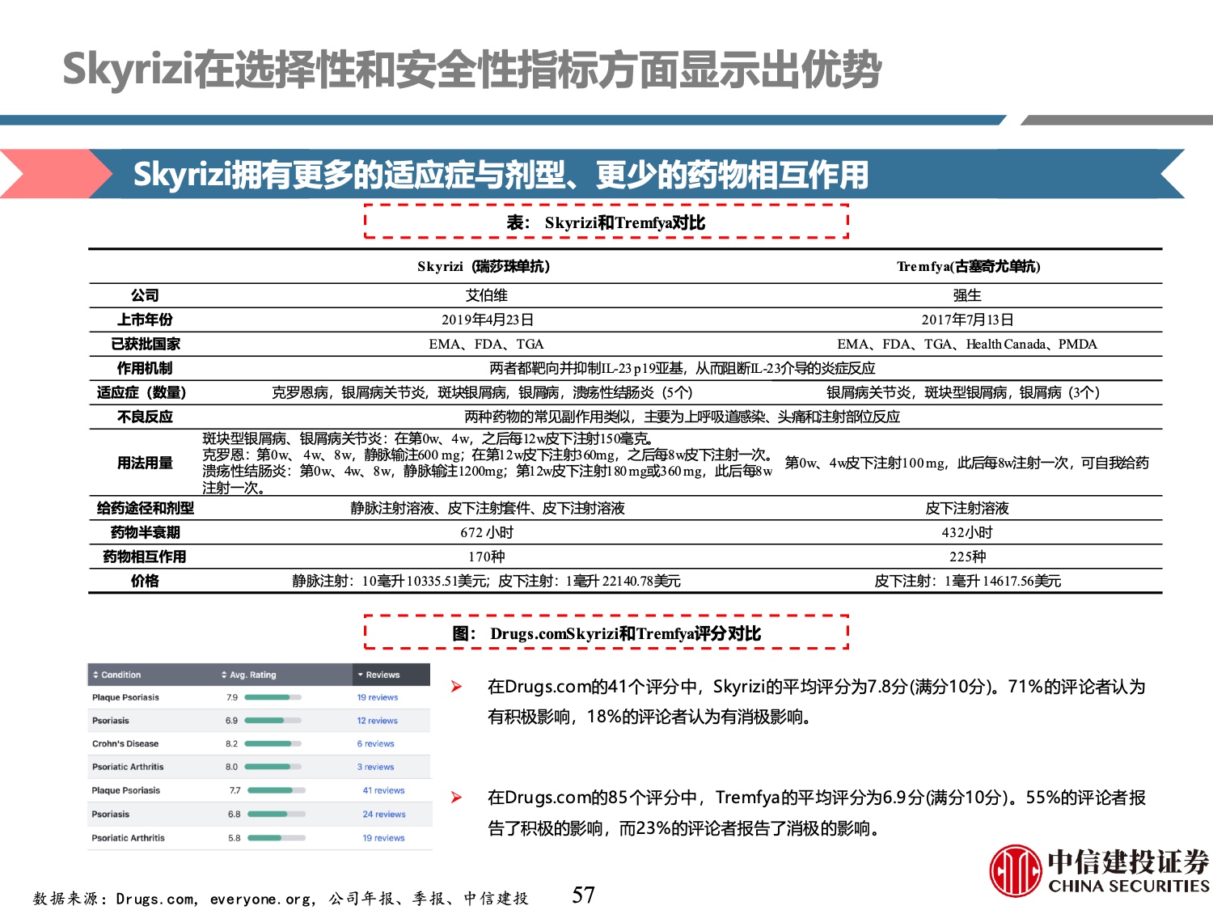Click the red arrow bullet before the Skyrizi rating text
1213x910 pixels.
(457, 687)
